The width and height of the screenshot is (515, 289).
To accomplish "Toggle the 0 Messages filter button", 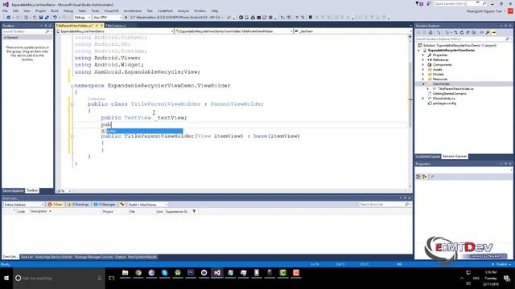I will click(105, 205).
